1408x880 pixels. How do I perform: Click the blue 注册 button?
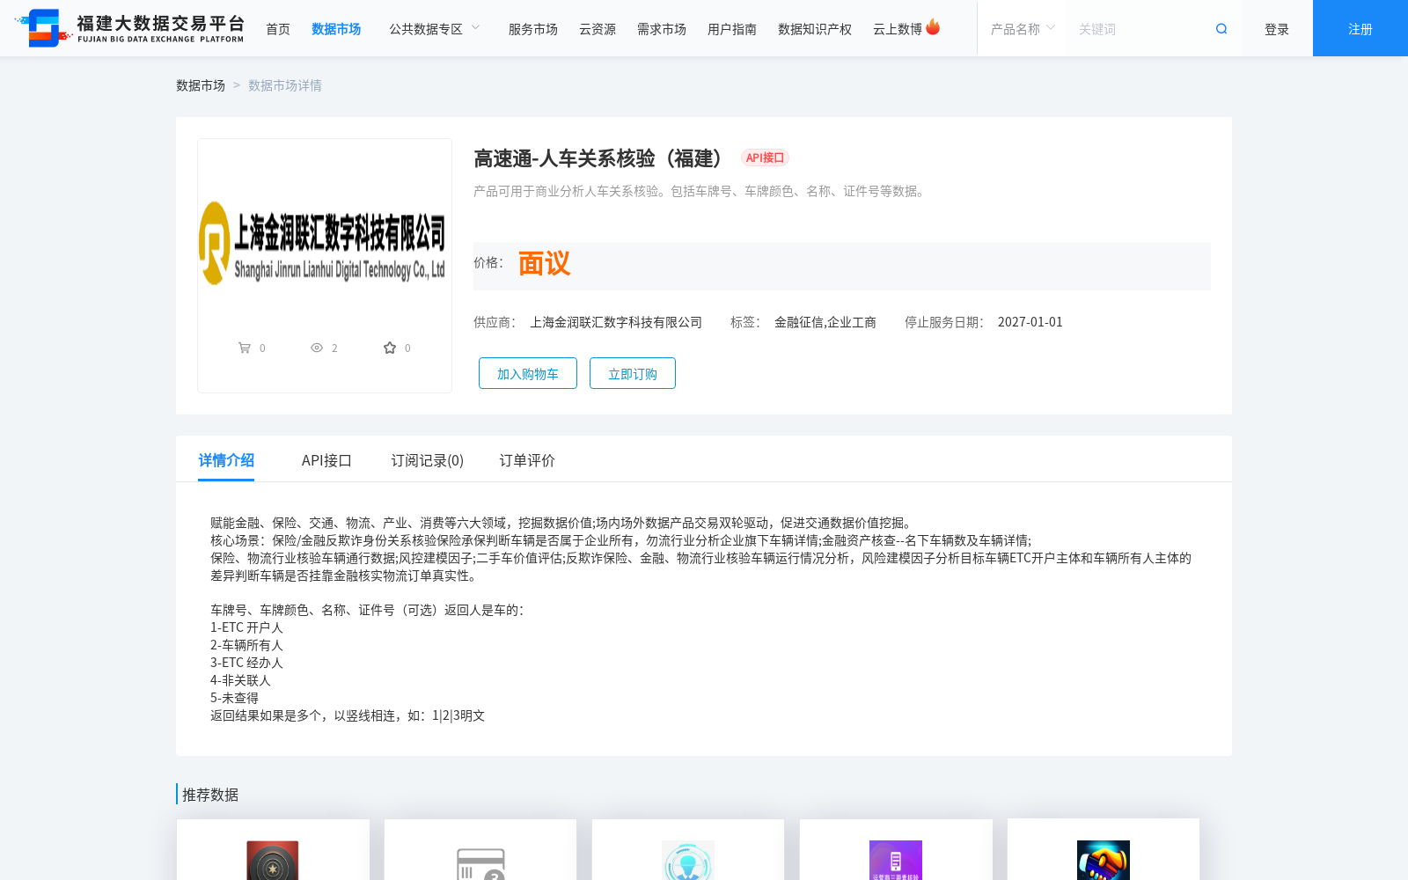pos(1360,28)
